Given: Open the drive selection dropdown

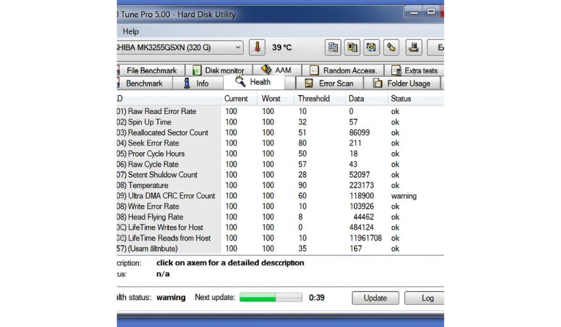Looking at the screenshot, I should 238,47.
